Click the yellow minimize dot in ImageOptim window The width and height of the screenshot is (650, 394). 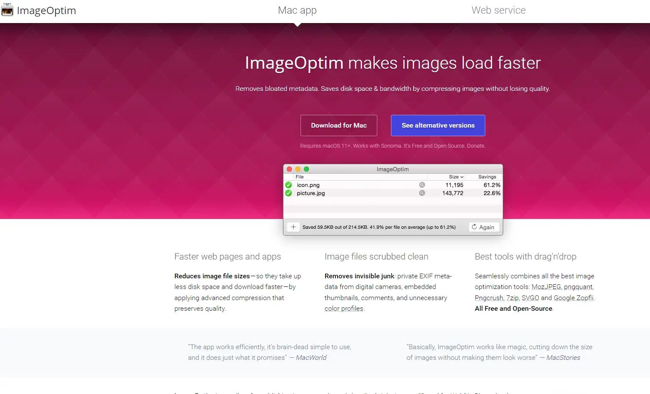298,169
